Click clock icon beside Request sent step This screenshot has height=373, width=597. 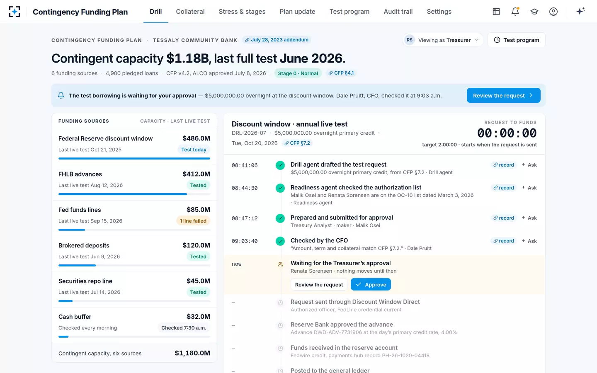pyautogui.click(x=280, y=303)
